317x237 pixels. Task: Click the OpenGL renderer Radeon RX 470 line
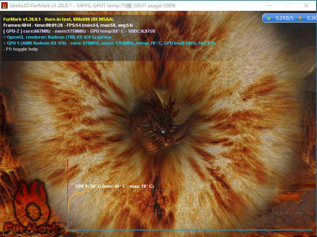tap(57, 37)
